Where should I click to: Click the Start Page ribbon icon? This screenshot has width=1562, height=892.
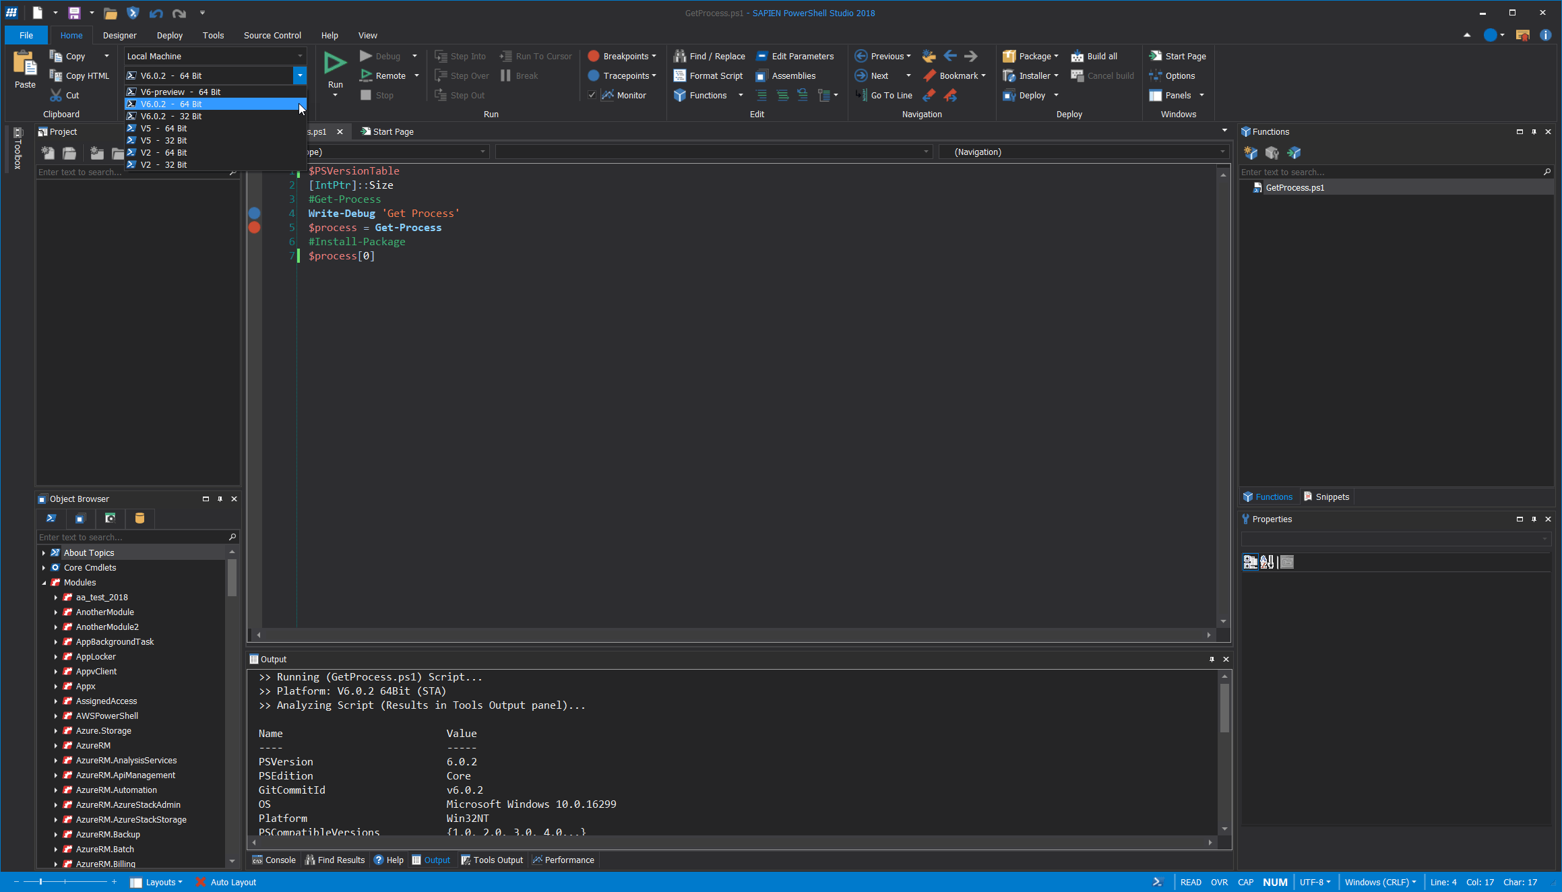pyautogui.click(x=1156, y=56)
